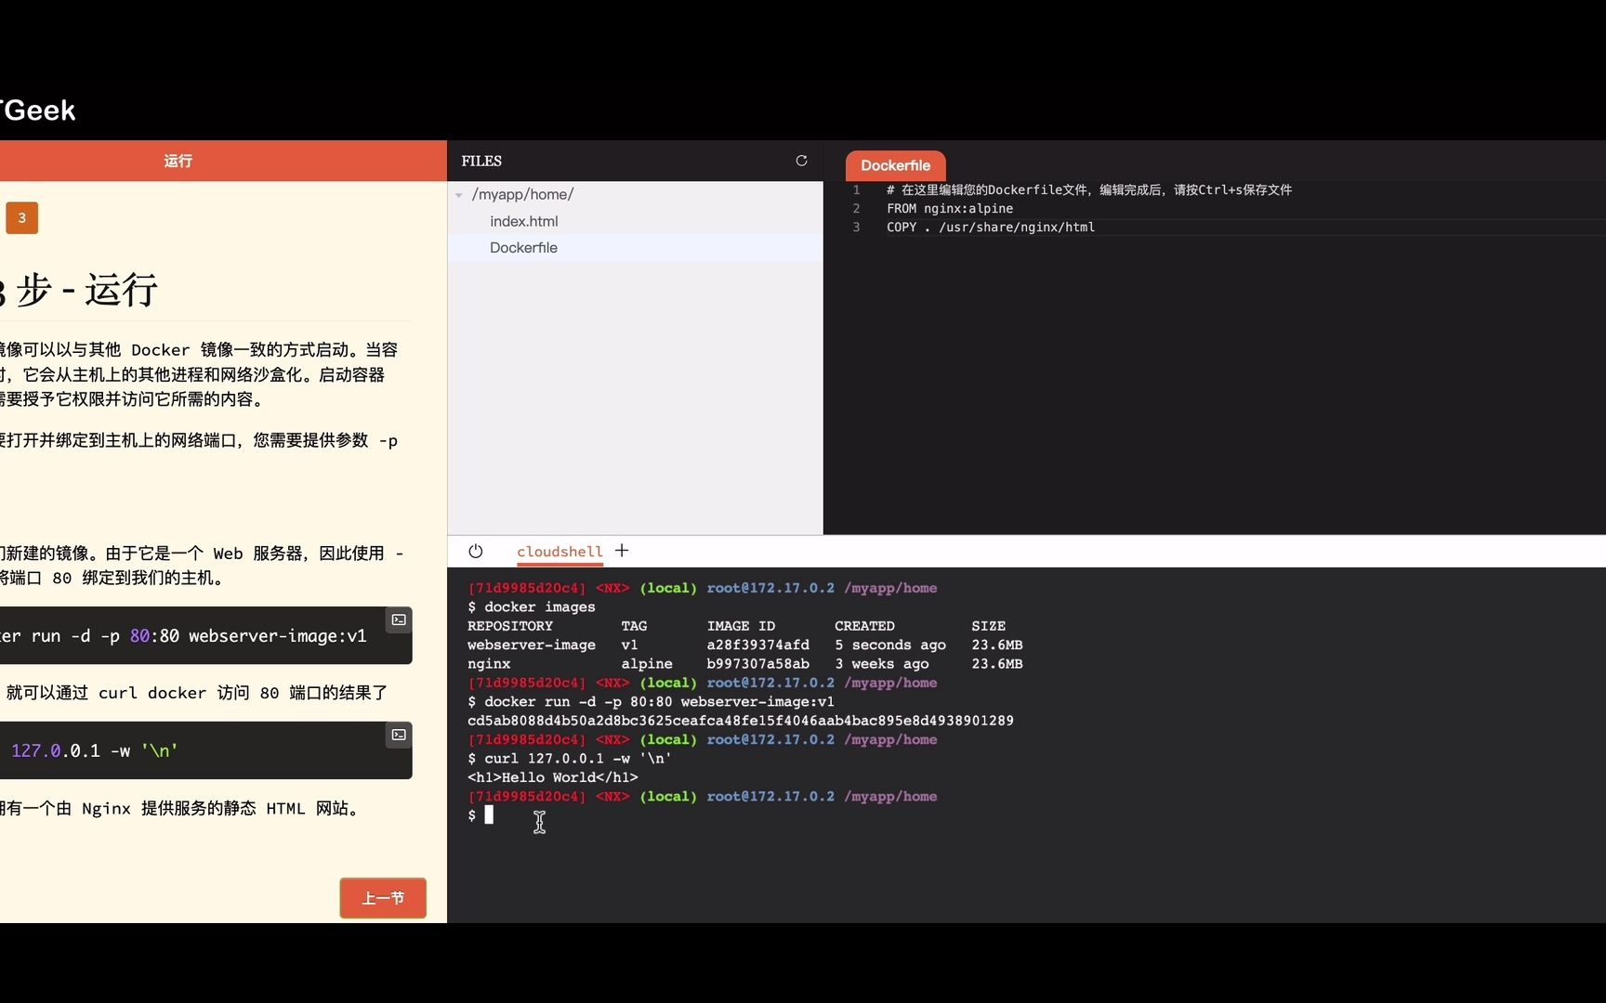The height and width of the screenshot is (1003, 1606).
Task: Collapse the /myapp/home/ folder
Action: point(458,194)
